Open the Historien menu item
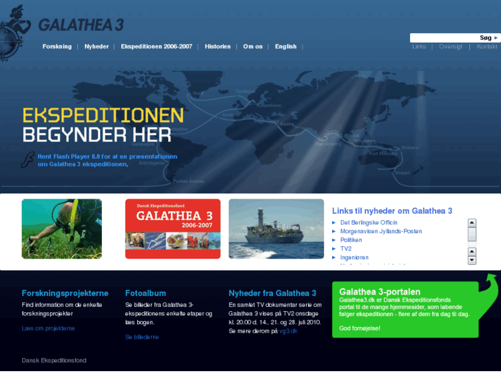Viewport: 501px width, 376px height. [218, 46]
